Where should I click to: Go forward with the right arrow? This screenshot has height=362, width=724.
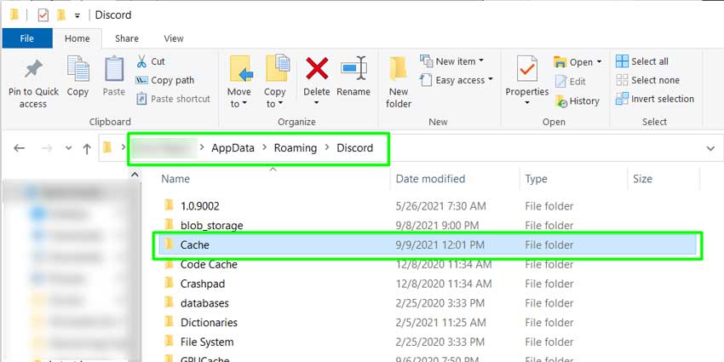pos(47,148)
